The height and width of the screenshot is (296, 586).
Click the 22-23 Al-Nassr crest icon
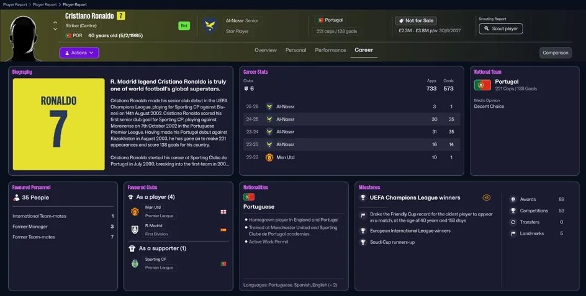(269, 144)
